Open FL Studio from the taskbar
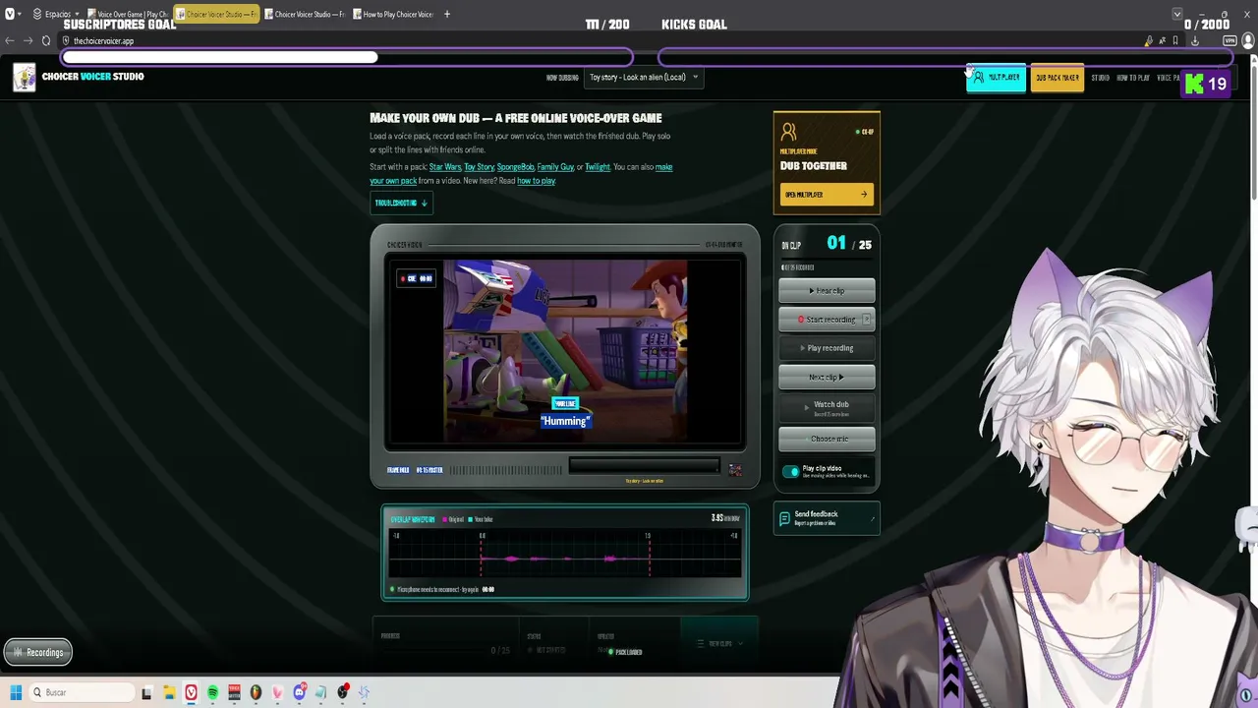1258x708 pixels. 256,692
